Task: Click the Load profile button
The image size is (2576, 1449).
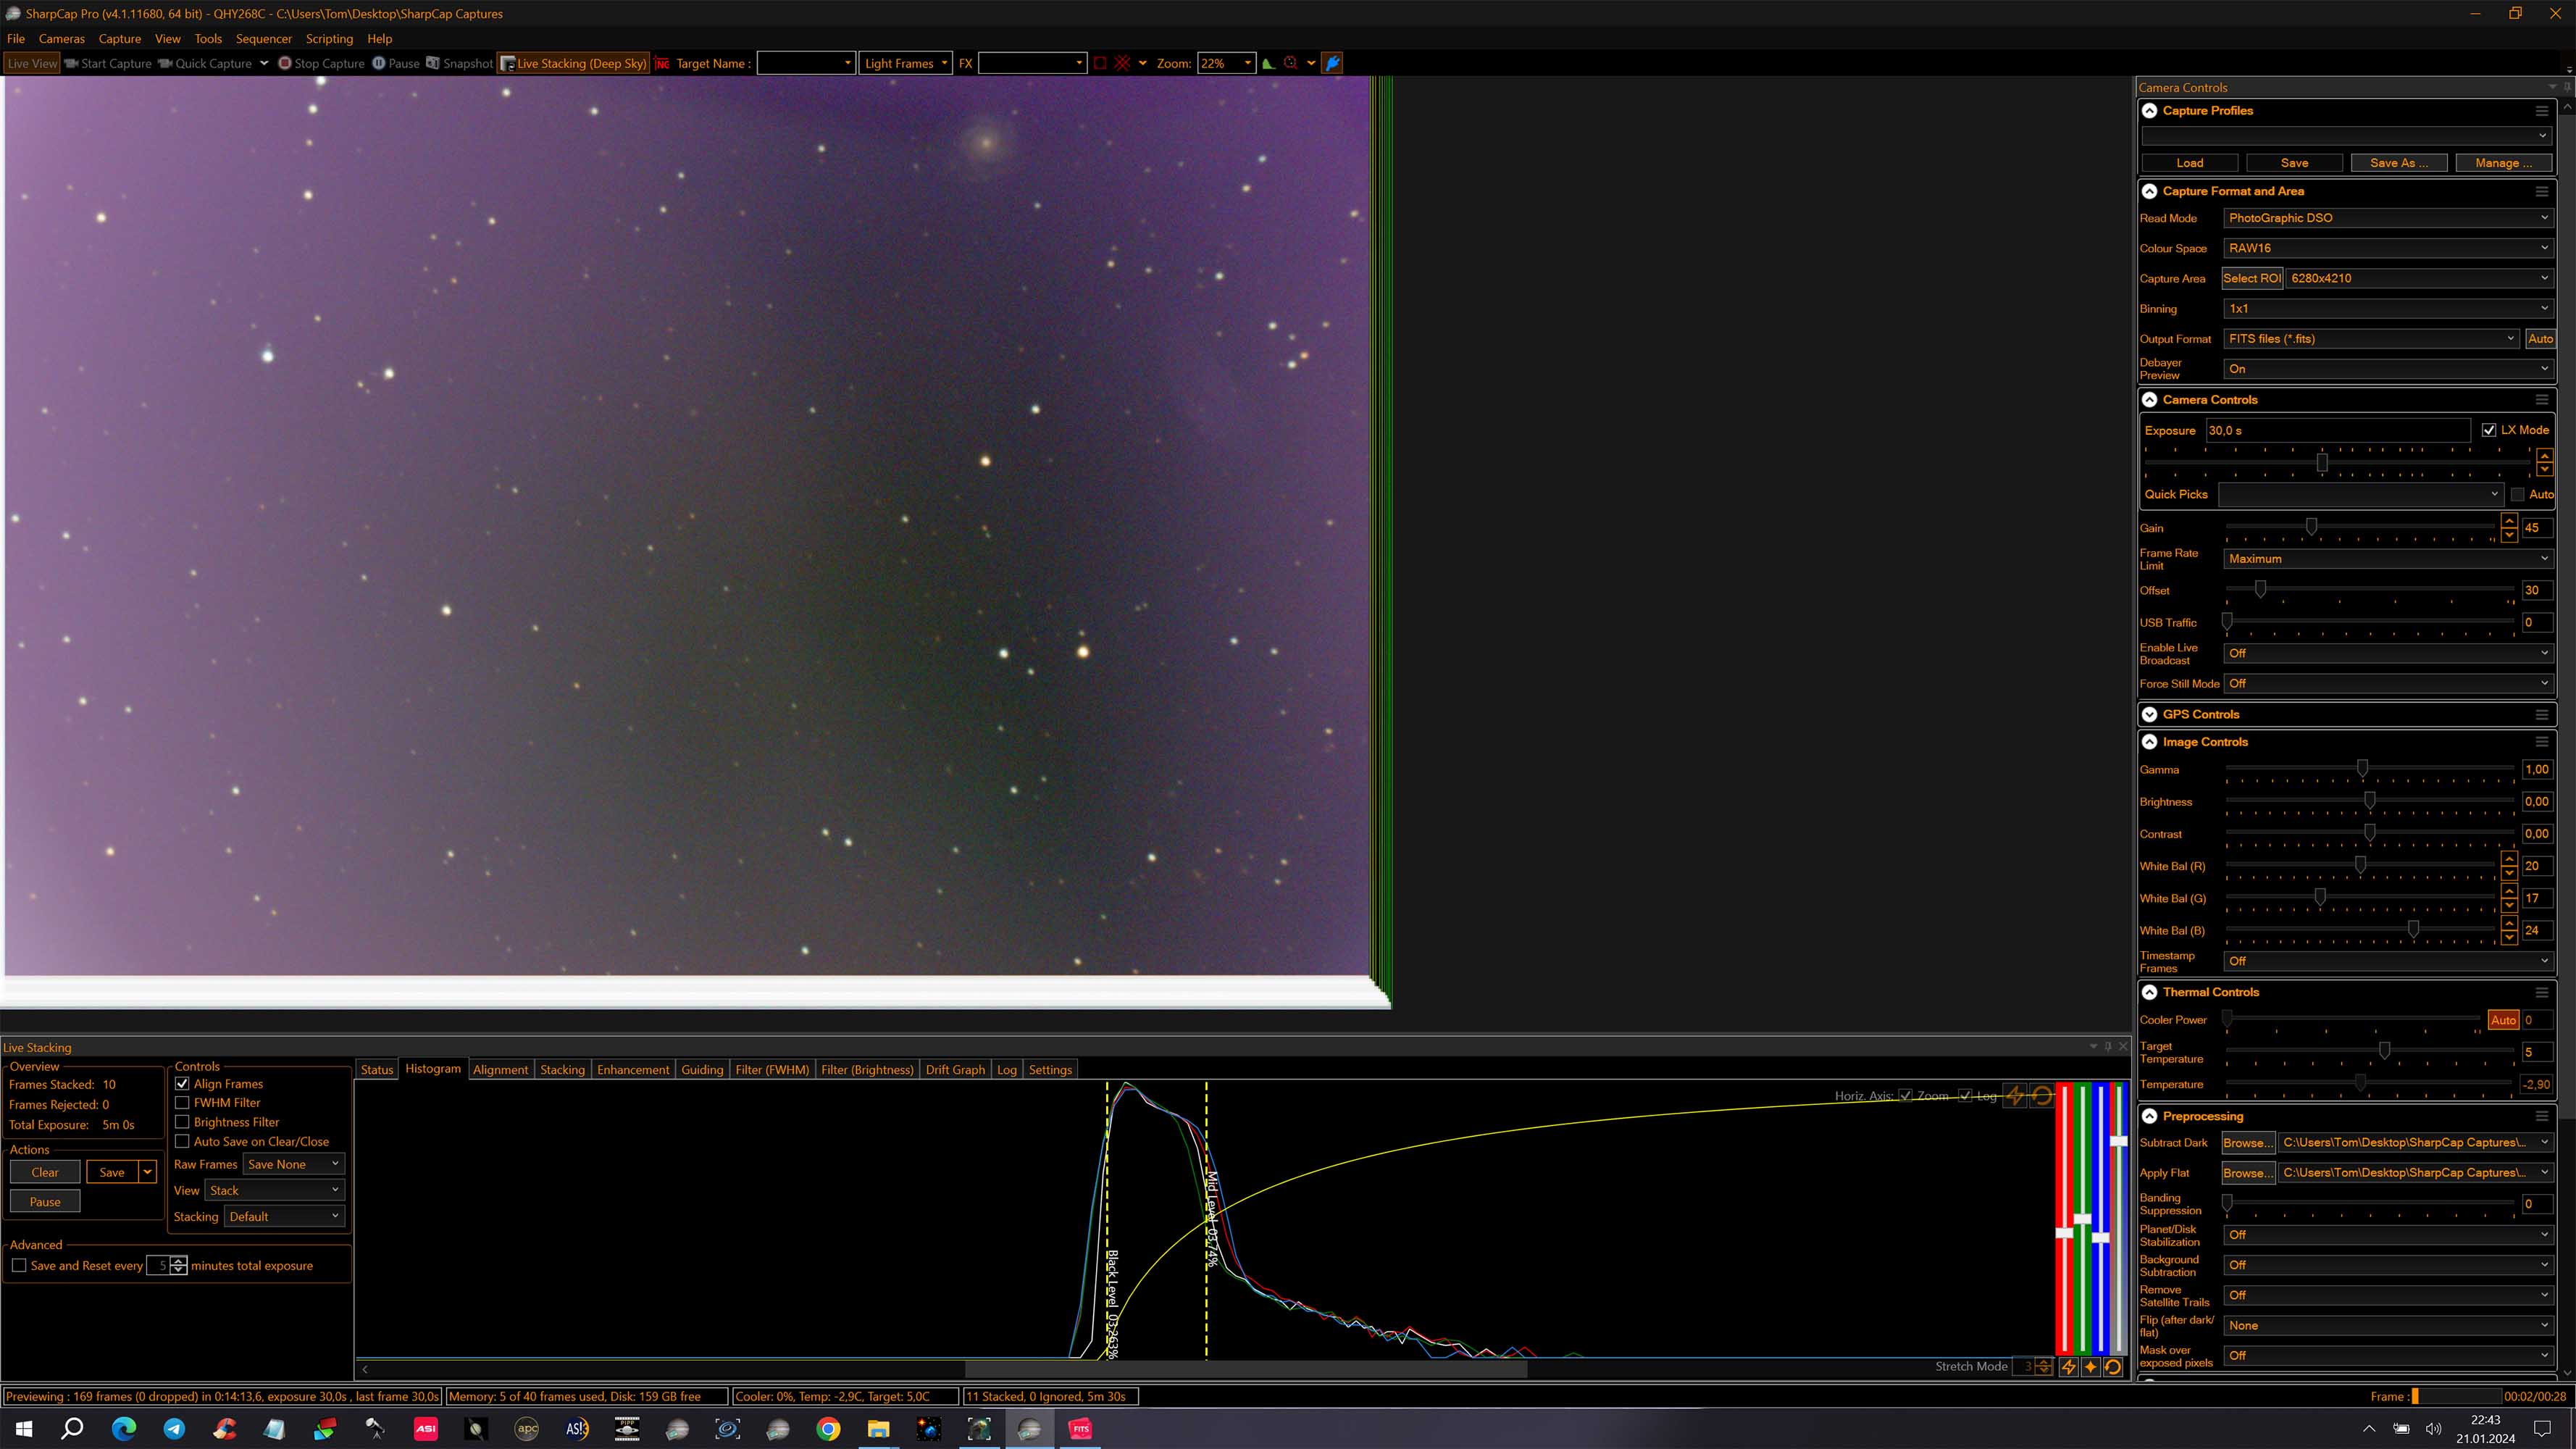Action: click(2190, 163)
